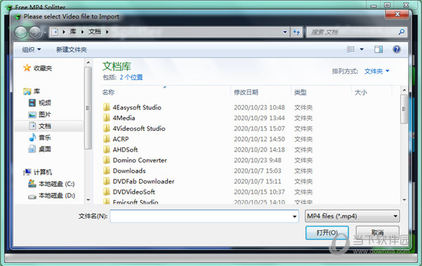This screenshot has width=422, height=266.
Task: Open help with the question mark icon
Action: click(397, 49)
